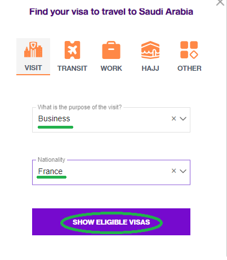This screenshot has width=227, height=260.
Task: Click SHOW ELIGIBLE VISAS button
Action: [x=111, y=222]
